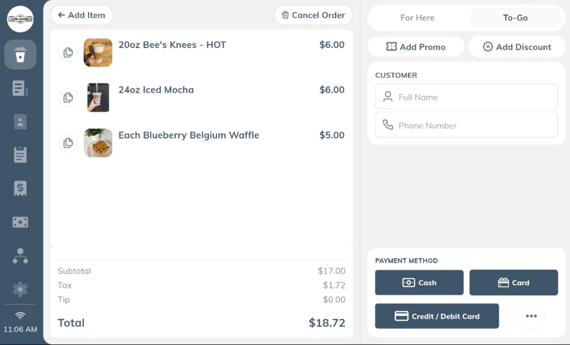The image size is (570, 345).
Task: Add a promo code
Action: tap(416, 47)
